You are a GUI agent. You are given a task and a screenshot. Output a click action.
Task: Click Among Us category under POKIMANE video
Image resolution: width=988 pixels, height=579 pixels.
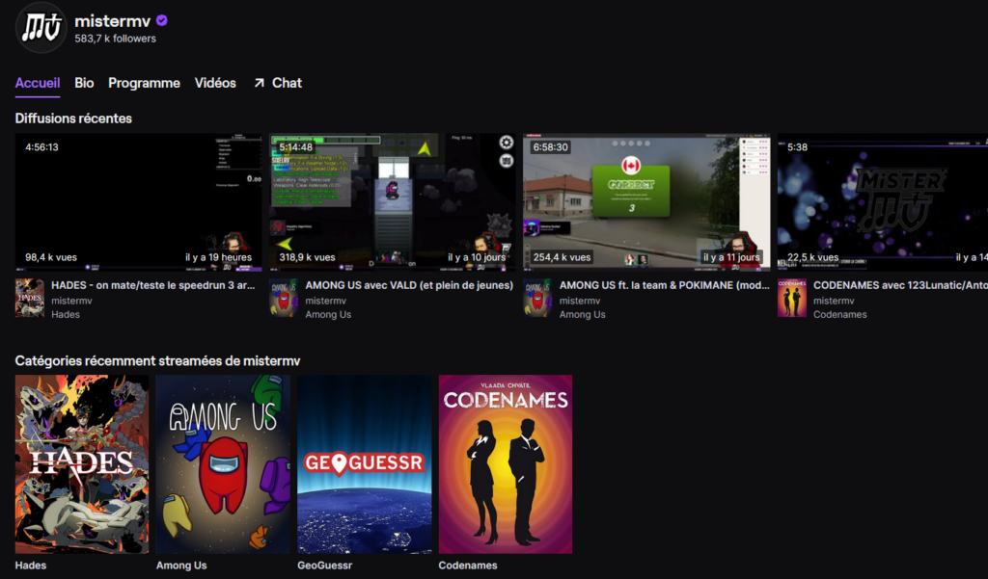(582, 315)
